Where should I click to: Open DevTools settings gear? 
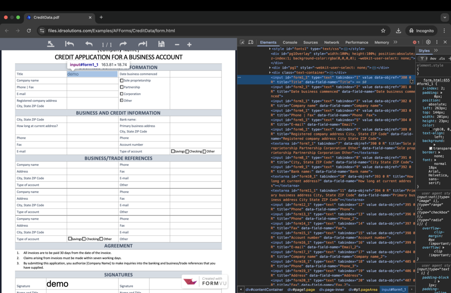(428, 42)
